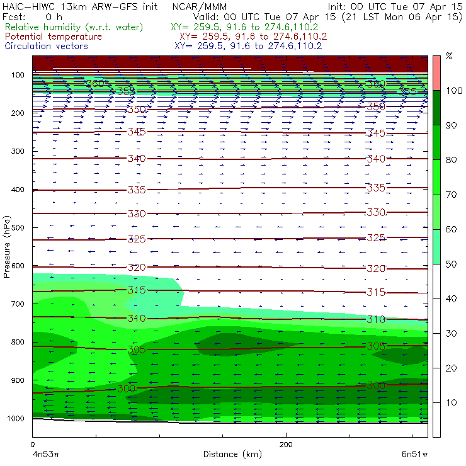Click the '40' colorbar scale label
The width and height of the screenshot is (466, 466).
coord(451,298)
